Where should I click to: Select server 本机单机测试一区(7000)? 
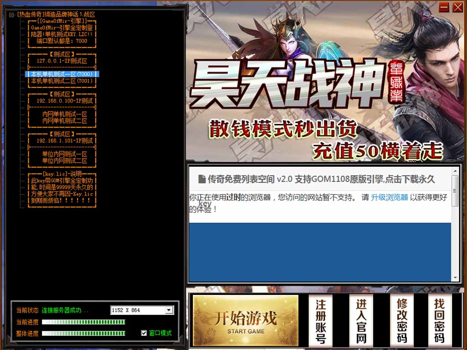coord(62,74)
